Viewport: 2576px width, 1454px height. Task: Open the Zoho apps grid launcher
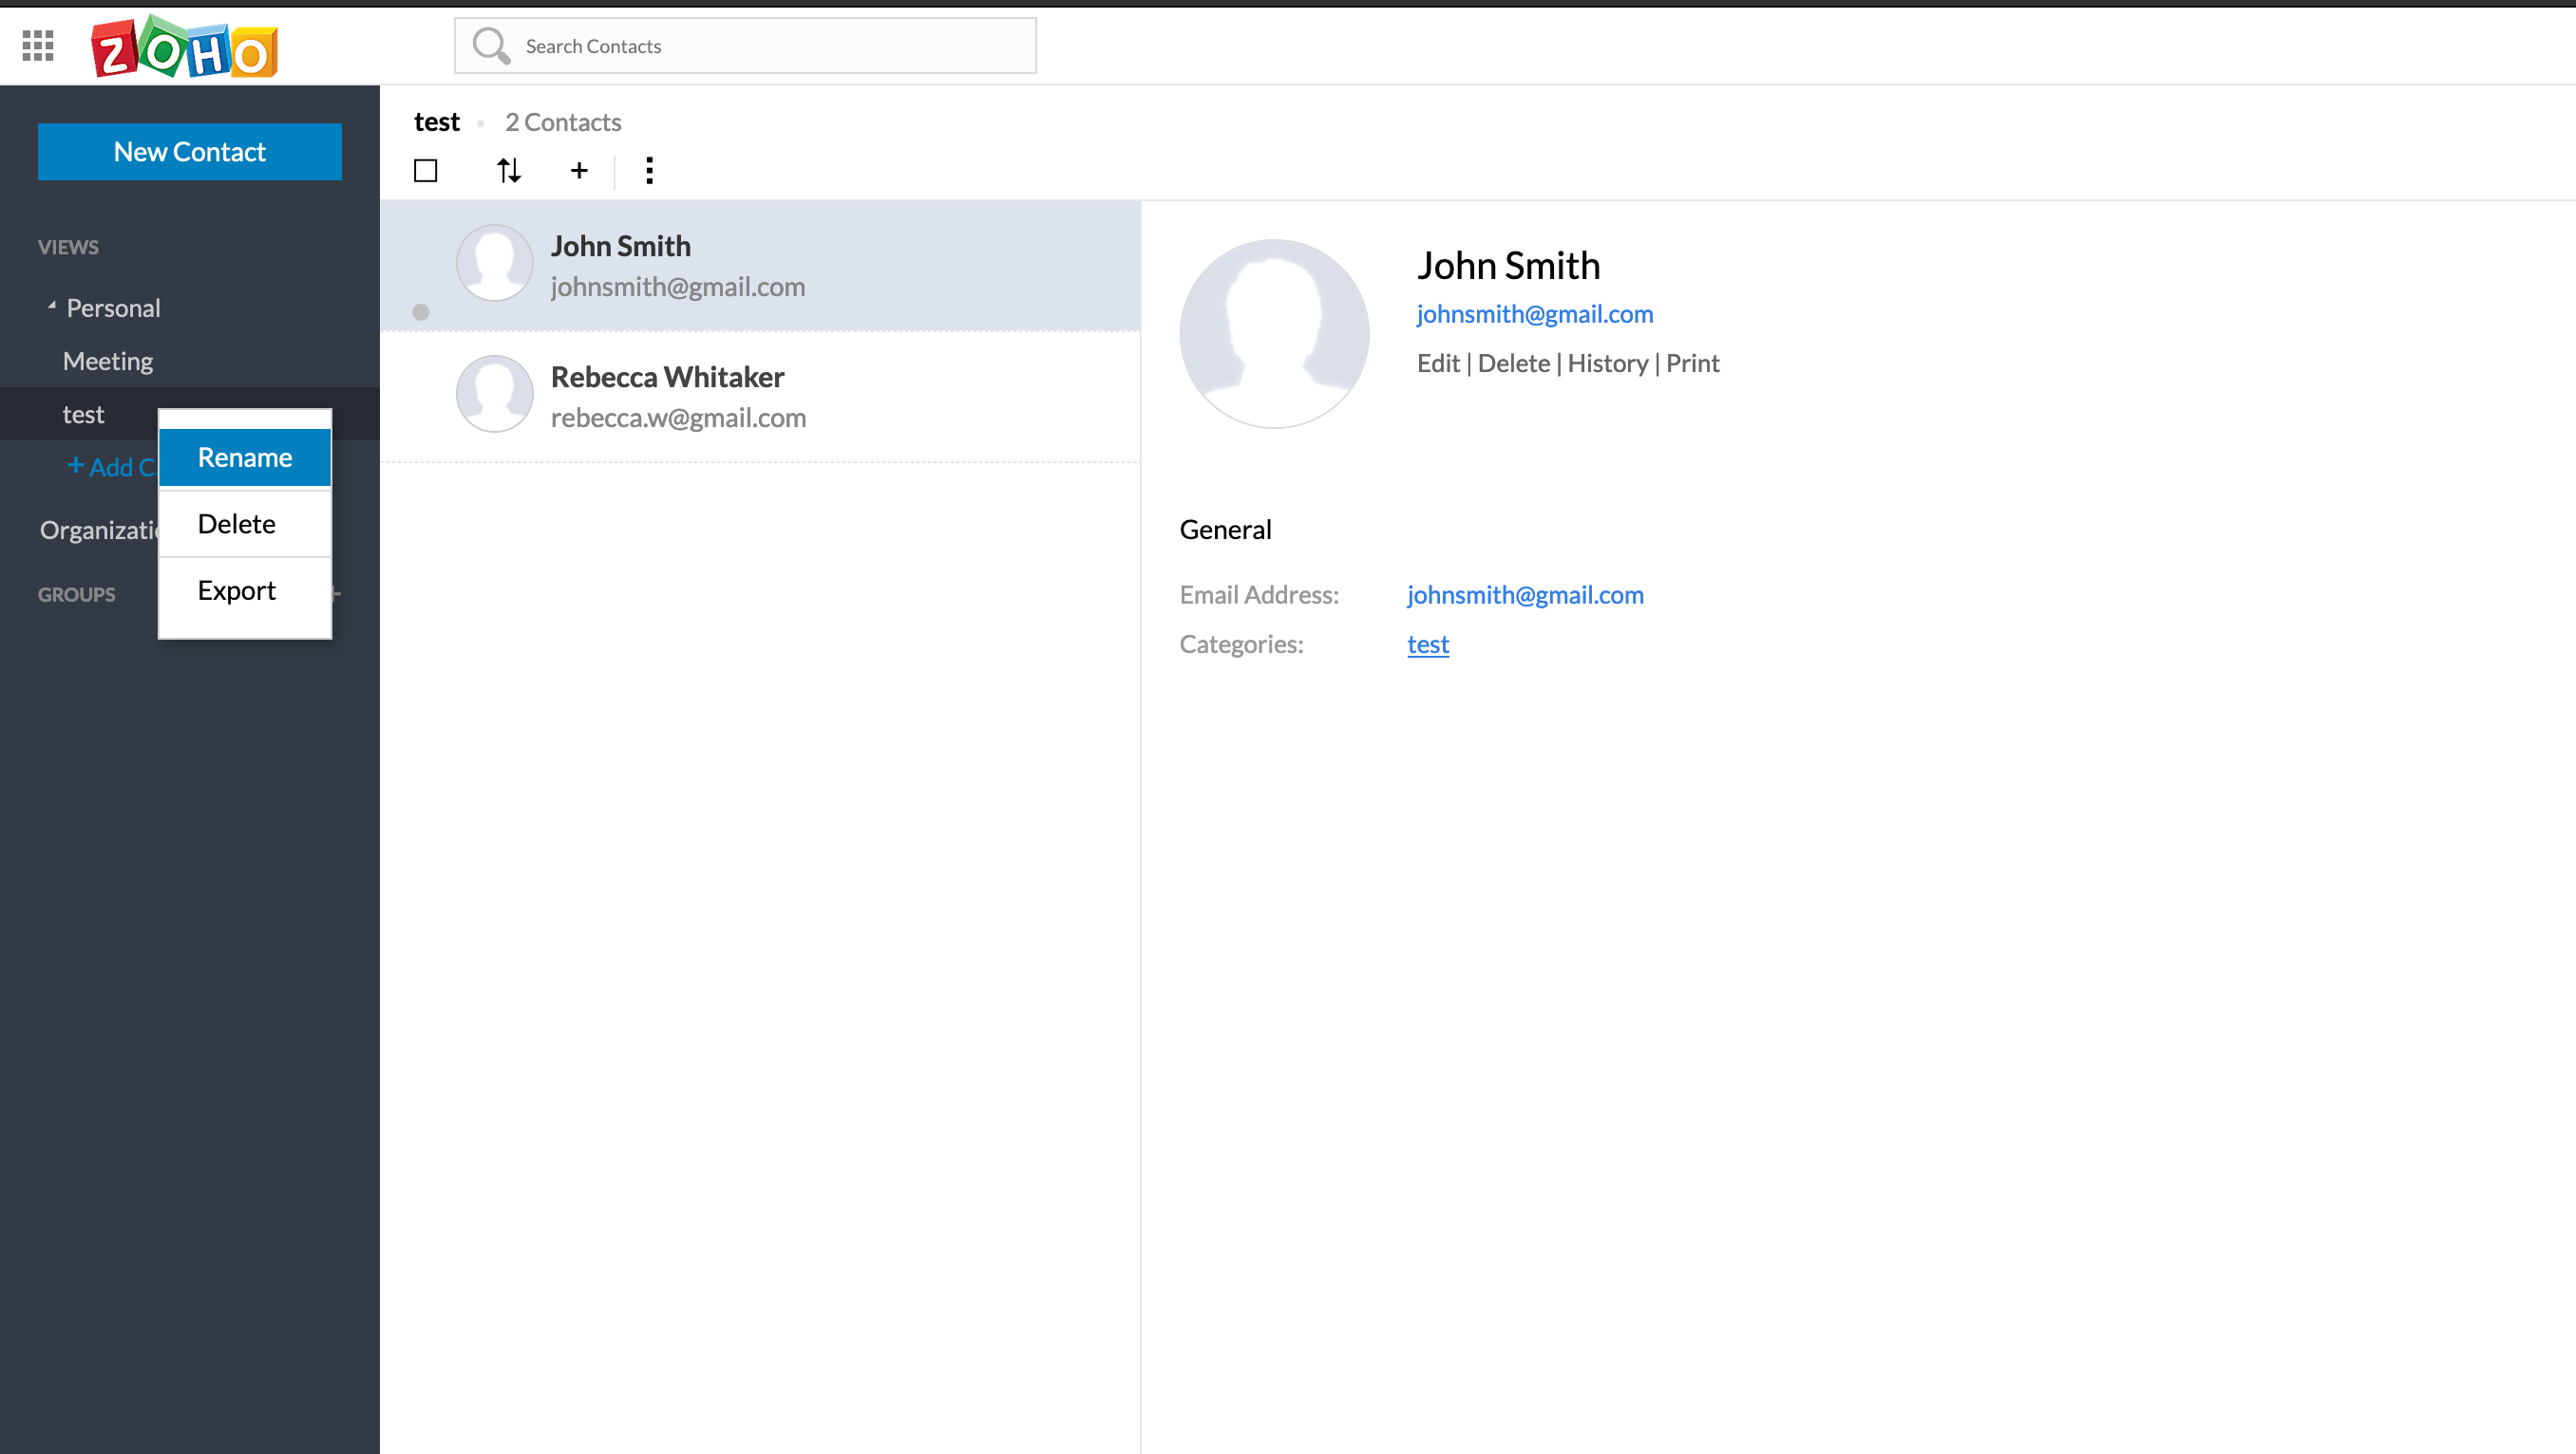tap(38, 45)
